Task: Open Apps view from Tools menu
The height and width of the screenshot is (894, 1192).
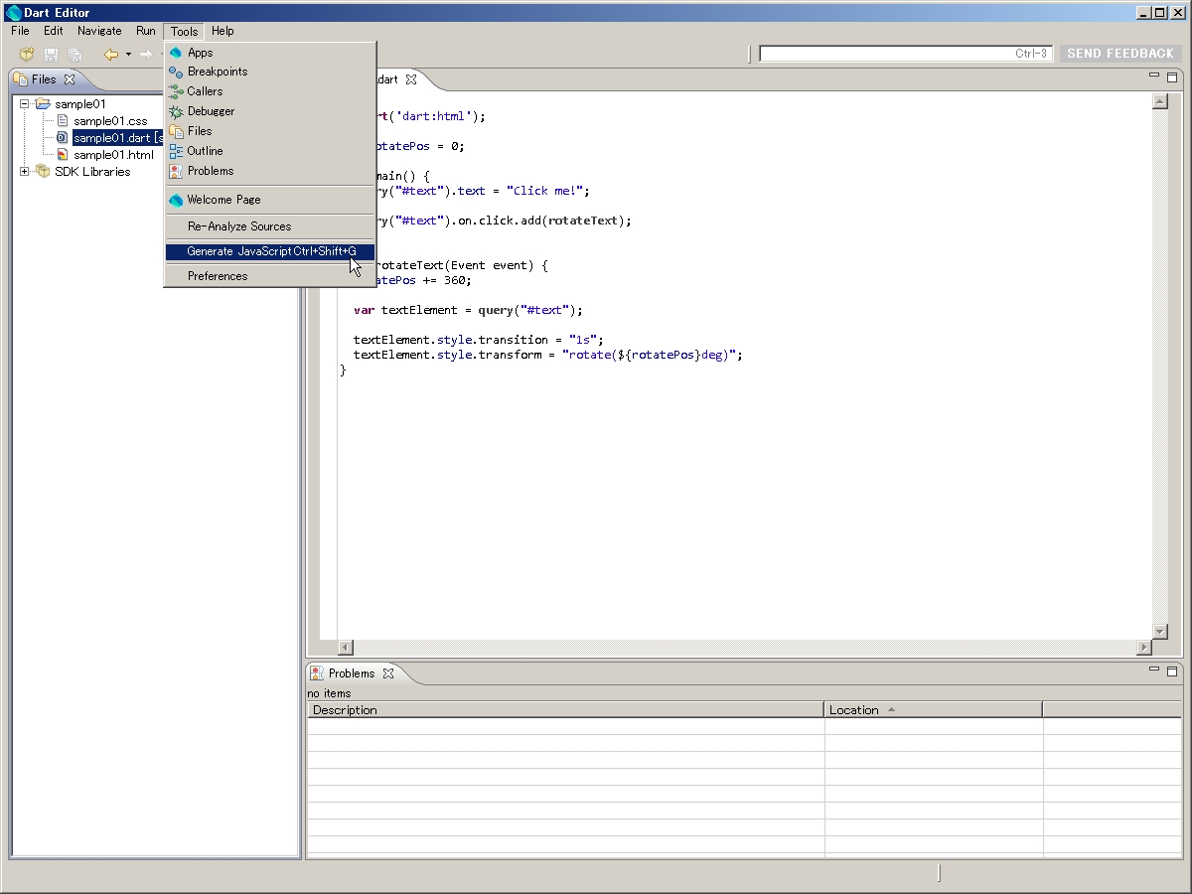Action: 270,53
